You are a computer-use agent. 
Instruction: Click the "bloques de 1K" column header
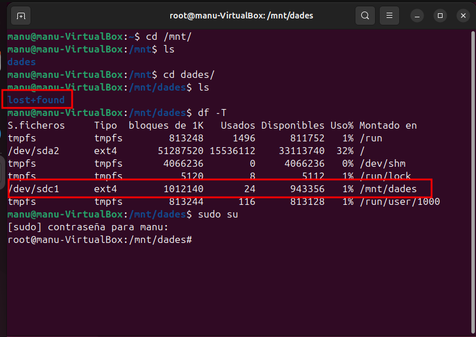tap(166, 125)
